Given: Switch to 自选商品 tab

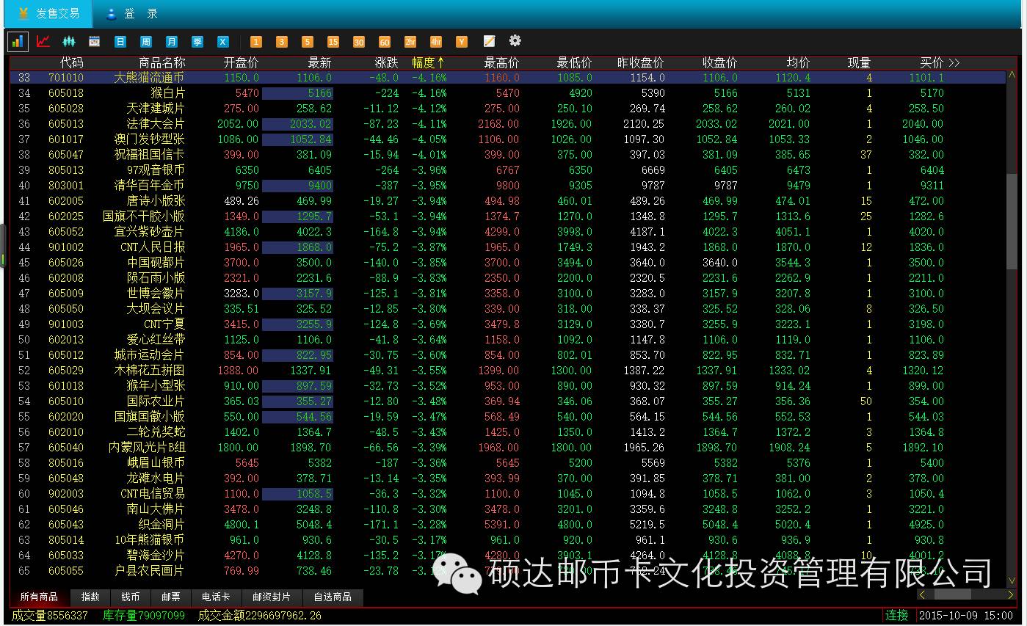Looking at the screenshot, I should pos(333,597).
